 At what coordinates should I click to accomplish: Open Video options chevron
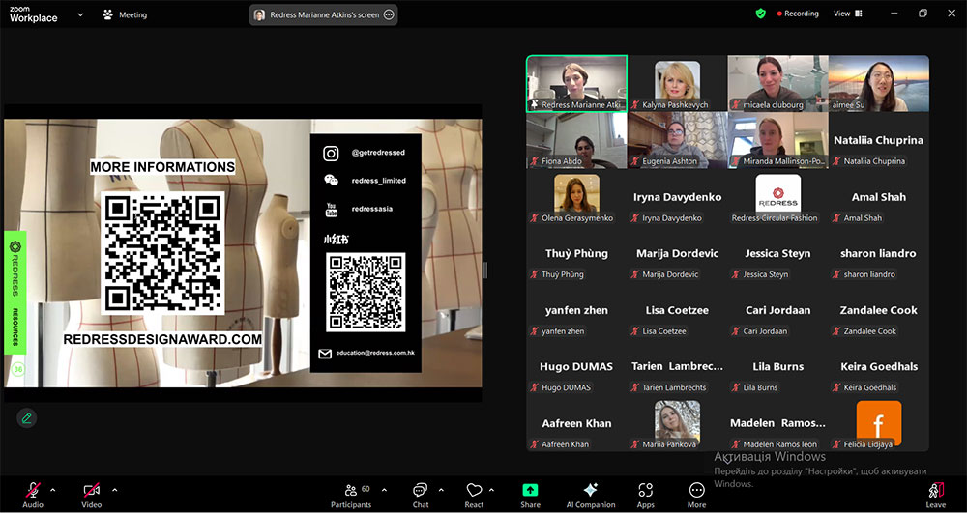coord(115,490)
